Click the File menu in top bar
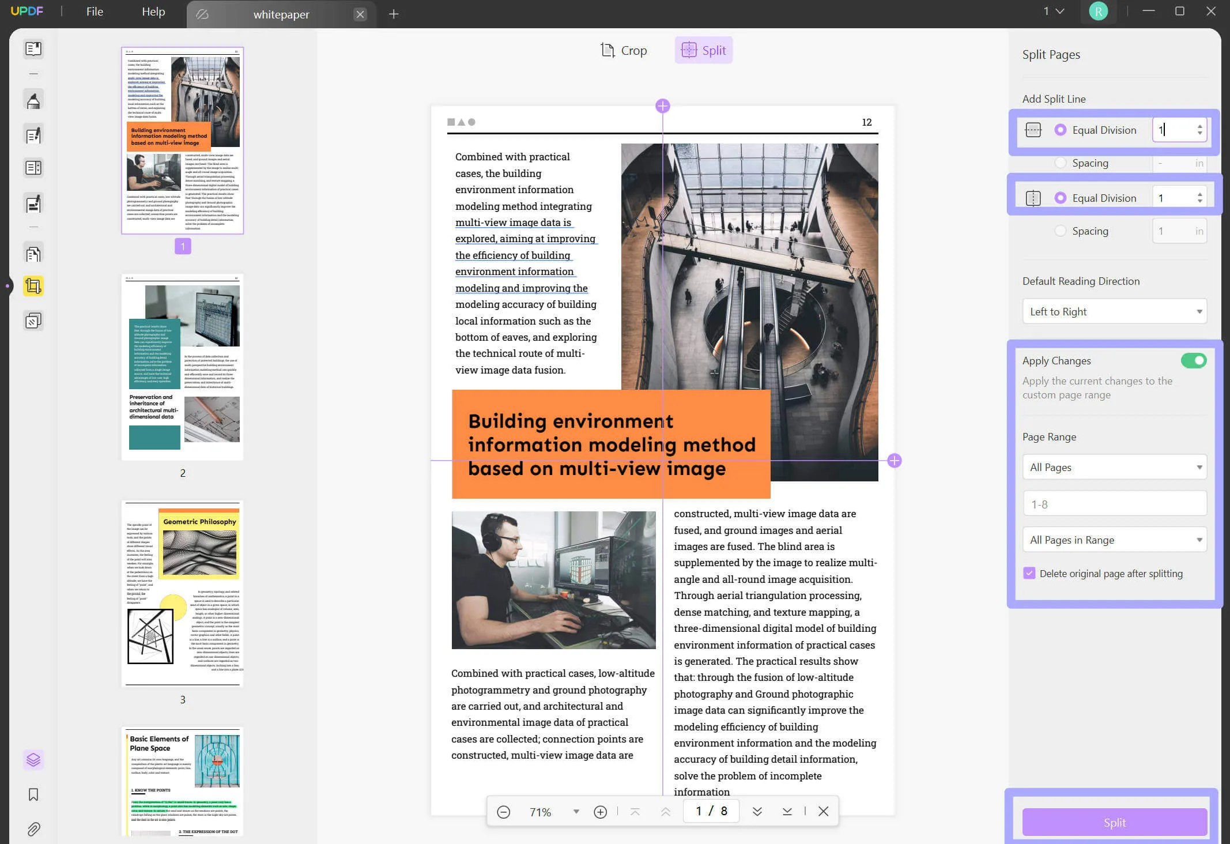1230x844 pixels. (x=95, y=11)
